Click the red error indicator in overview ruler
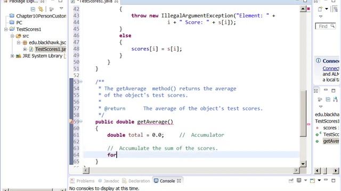This screenshot has height=191, width=341. (x=308, y=9)
